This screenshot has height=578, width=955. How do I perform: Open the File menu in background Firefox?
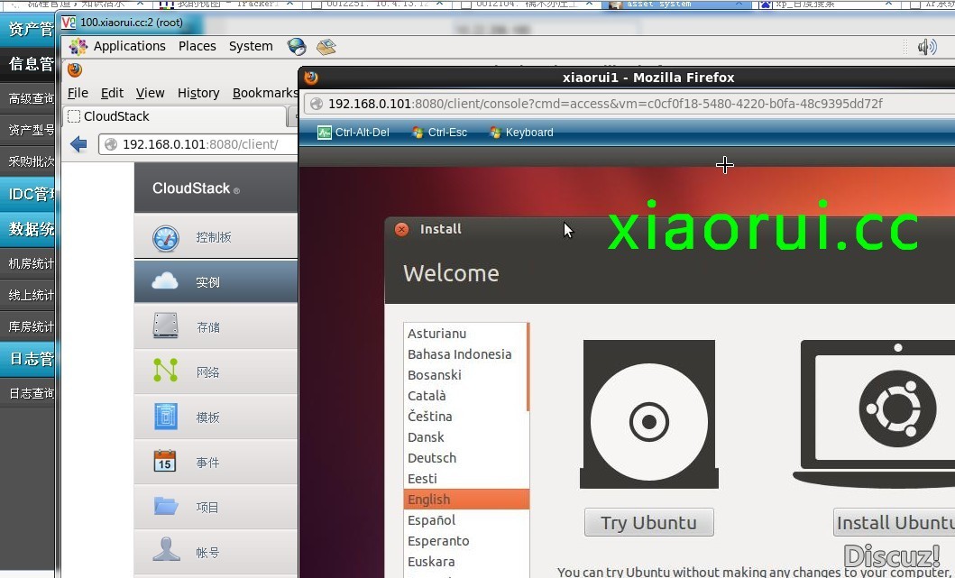click(x=78, y=93)
